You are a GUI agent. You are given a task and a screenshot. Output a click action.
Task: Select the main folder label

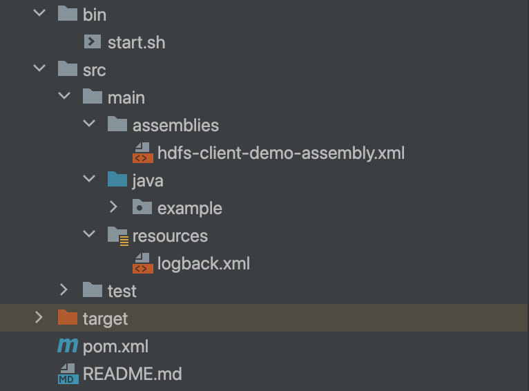126,97
